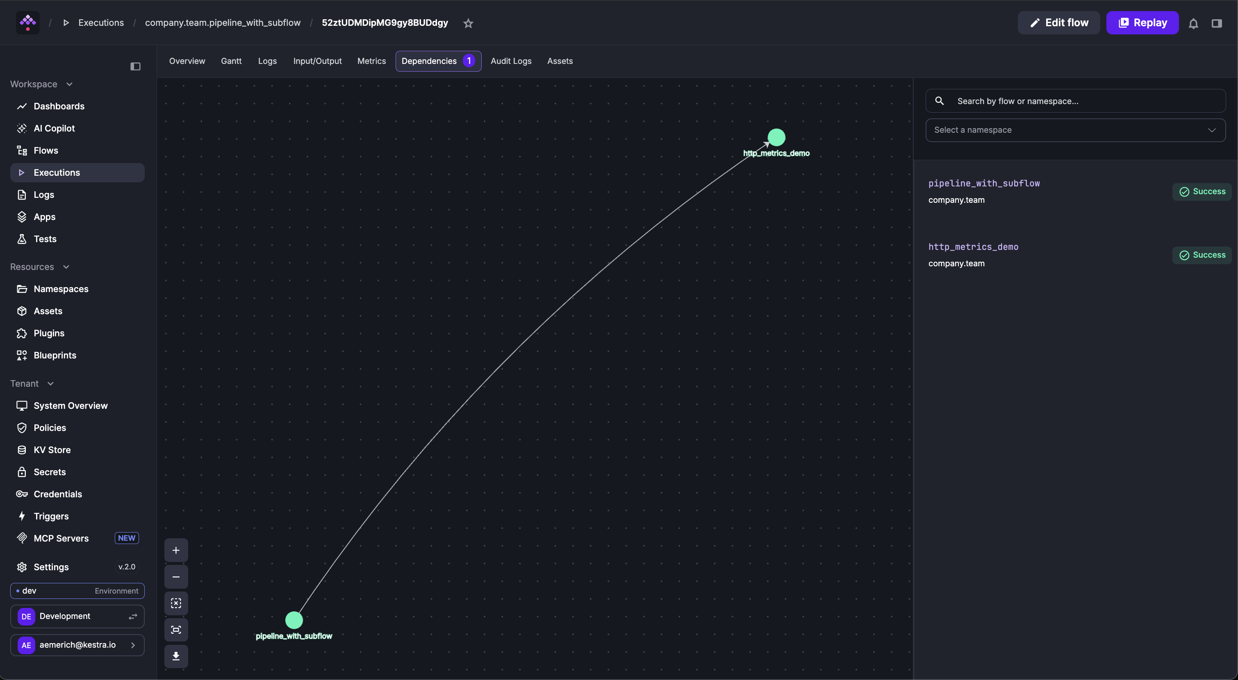Open Blueprints page
This screenshot has height=680, width=1238.
click(x=77, y=355)
